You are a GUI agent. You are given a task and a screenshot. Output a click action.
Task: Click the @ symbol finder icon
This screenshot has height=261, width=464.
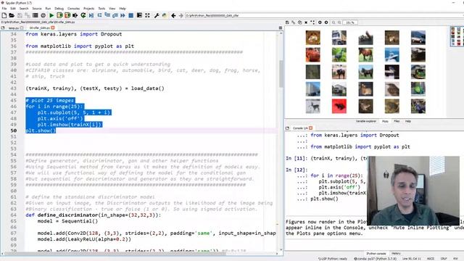43,15
